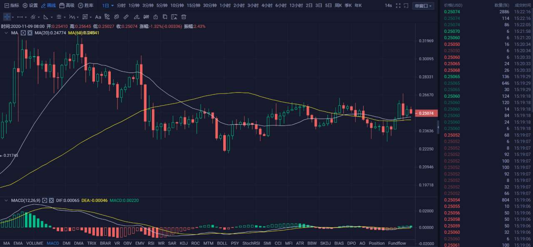Screen dimensions: 533x247
Task: Select the crosshair cursor drawing tool
Action: 7,17
